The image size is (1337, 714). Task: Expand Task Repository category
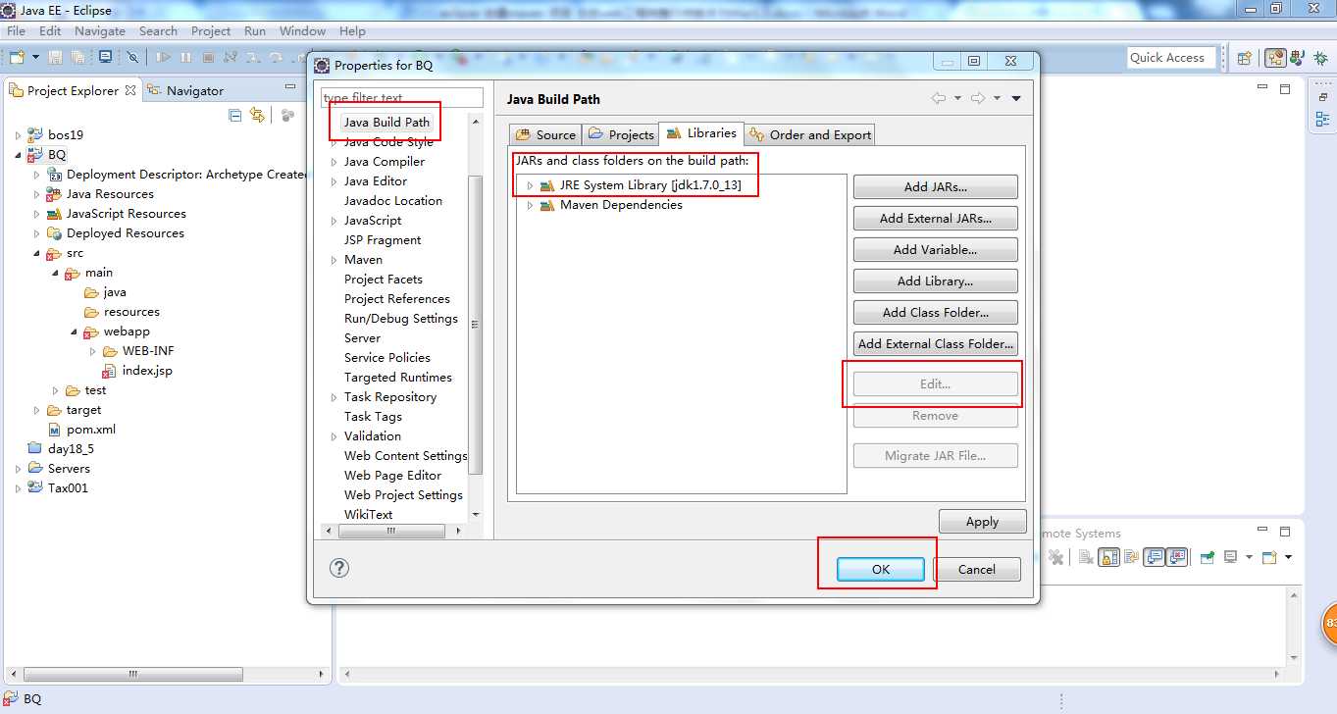click(x=334, y=397)
